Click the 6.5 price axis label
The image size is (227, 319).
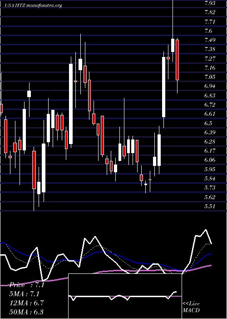(x=208, y=123)
